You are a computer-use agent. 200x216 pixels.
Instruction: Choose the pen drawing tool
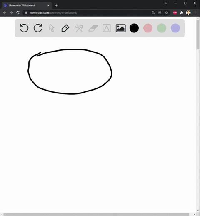coord(65,28)
